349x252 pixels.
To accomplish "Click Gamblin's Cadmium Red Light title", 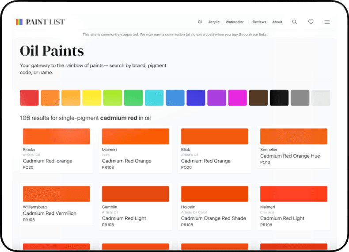I will point(124,218).
